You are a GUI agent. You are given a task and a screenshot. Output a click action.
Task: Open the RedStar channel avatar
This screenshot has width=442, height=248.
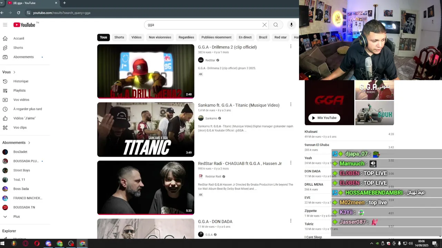(x=201, y=60)
